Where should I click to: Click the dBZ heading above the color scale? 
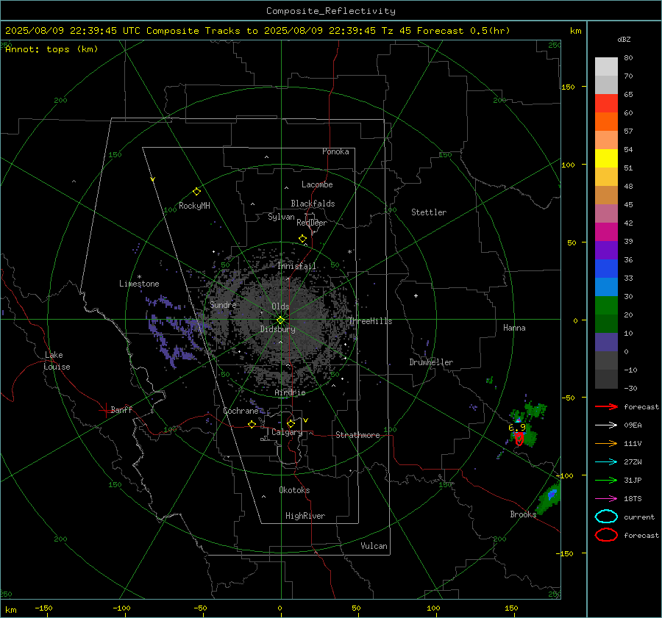(624, 39)
